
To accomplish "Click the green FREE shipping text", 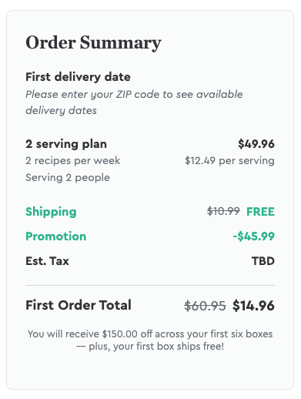I will (x=260, y=212).
